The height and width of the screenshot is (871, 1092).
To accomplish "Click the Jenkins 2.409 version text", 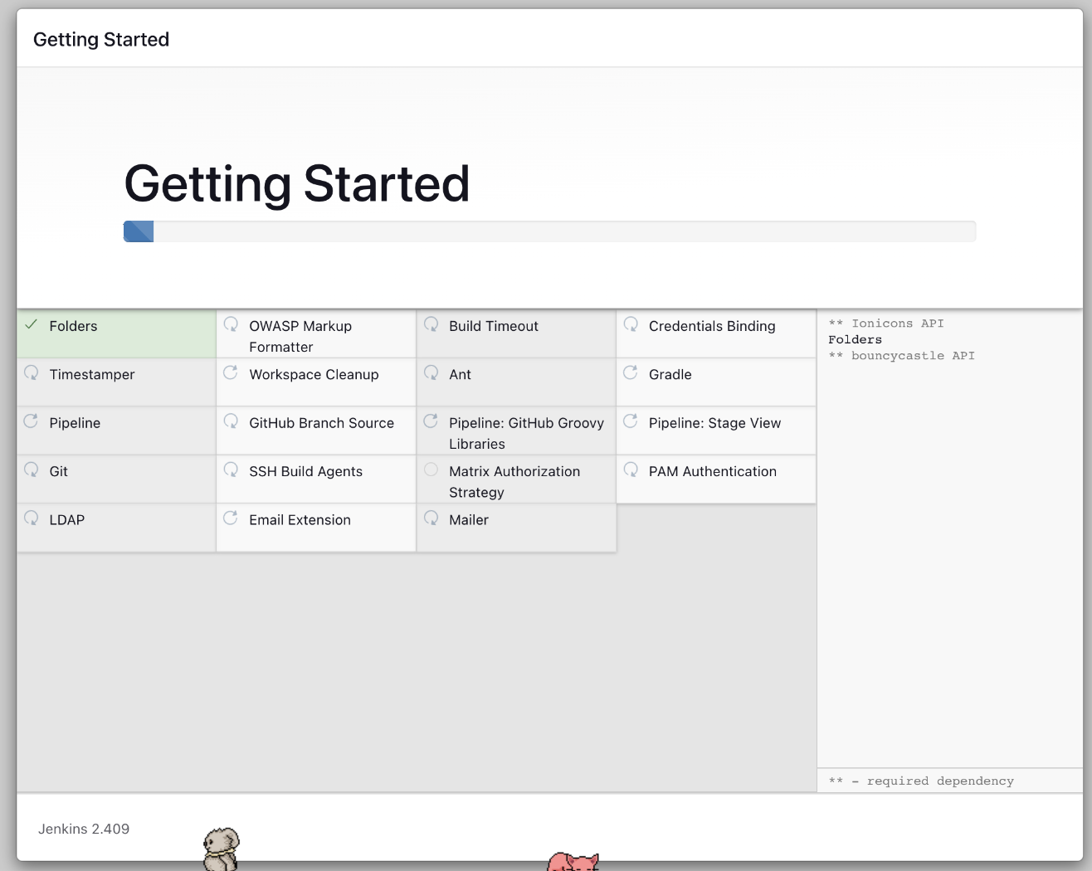I will pos(84,829).
